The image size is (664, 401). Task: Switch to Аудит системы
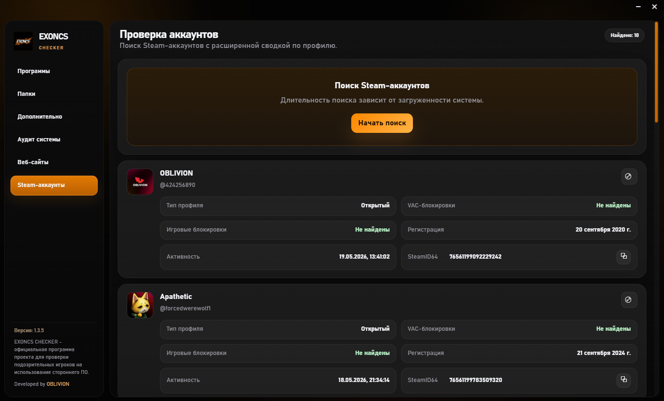coord(54,140)
